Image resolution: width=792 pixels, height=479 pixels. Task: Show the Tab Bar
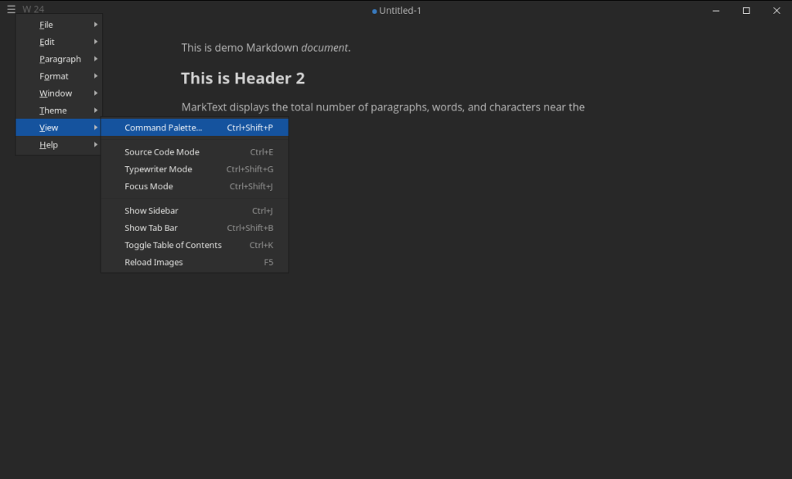pyautogui.click(x=150, y=227)
